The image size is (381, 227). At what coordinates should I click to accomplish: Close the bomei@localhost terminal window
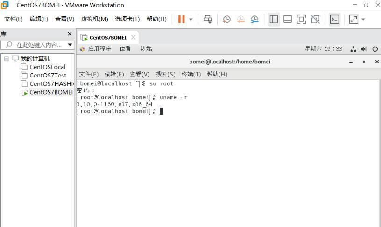tap(377, 62)
